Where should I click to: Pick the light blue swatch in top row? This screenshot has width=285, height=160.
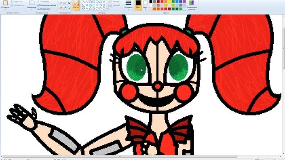tap(177, 1)
